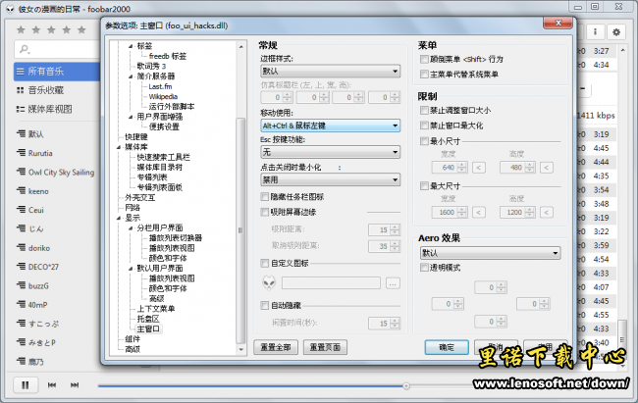Click preferences tree scrollbar down arrow
Image resolution: width=638 pixels, height=403 pixels.
click(240, 349)
